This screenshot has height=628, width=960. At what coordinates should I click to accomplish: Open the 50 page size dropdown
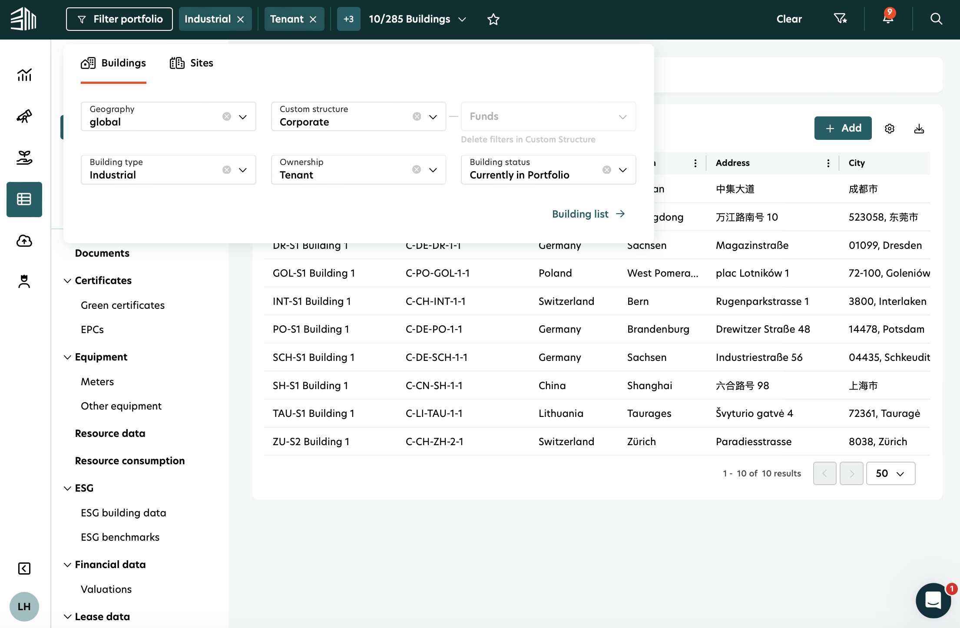(890, 473)
